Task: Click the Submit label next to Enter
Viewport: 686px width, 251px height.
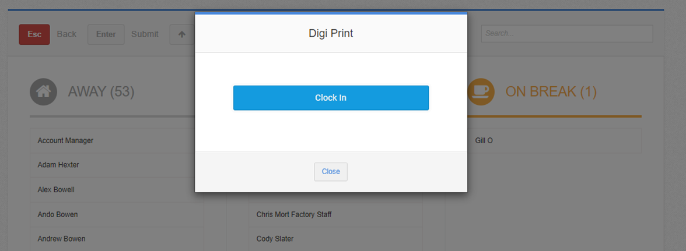Action: 145,34
